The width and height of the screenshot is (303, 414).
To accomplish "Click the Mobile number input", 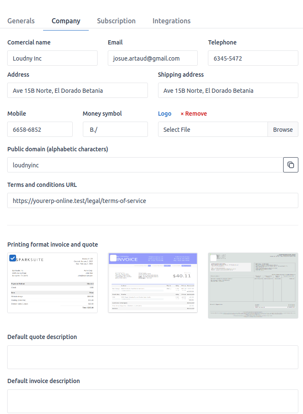I will click(x=40, y=129).
